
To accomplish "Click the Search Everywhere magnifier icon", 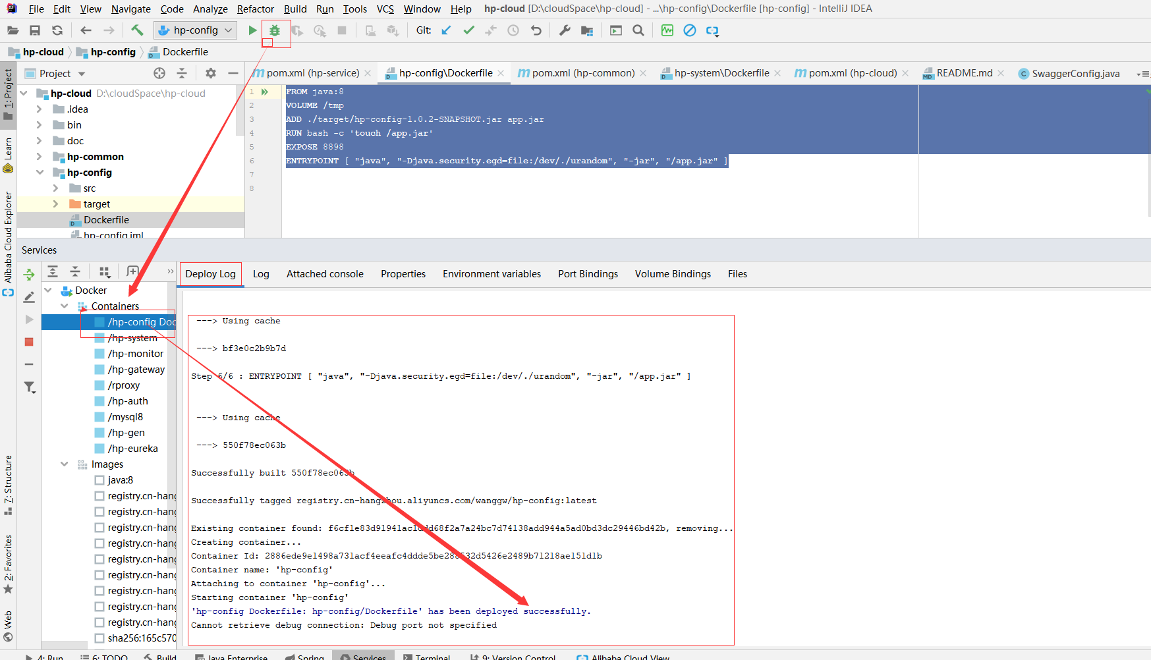I will click(x=638, y=30).
